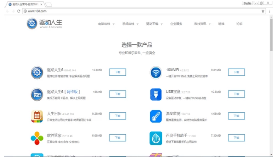Reload the page with refresh icon
This screenshot has width=273, height=157.
coord(19,11)
